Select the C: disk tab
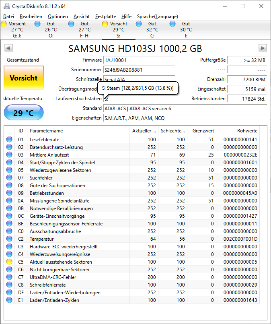271x324 pixels. (x=152, y=29)
